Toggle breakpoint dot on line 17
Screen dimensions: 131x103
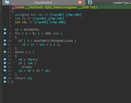coord(5,67)
